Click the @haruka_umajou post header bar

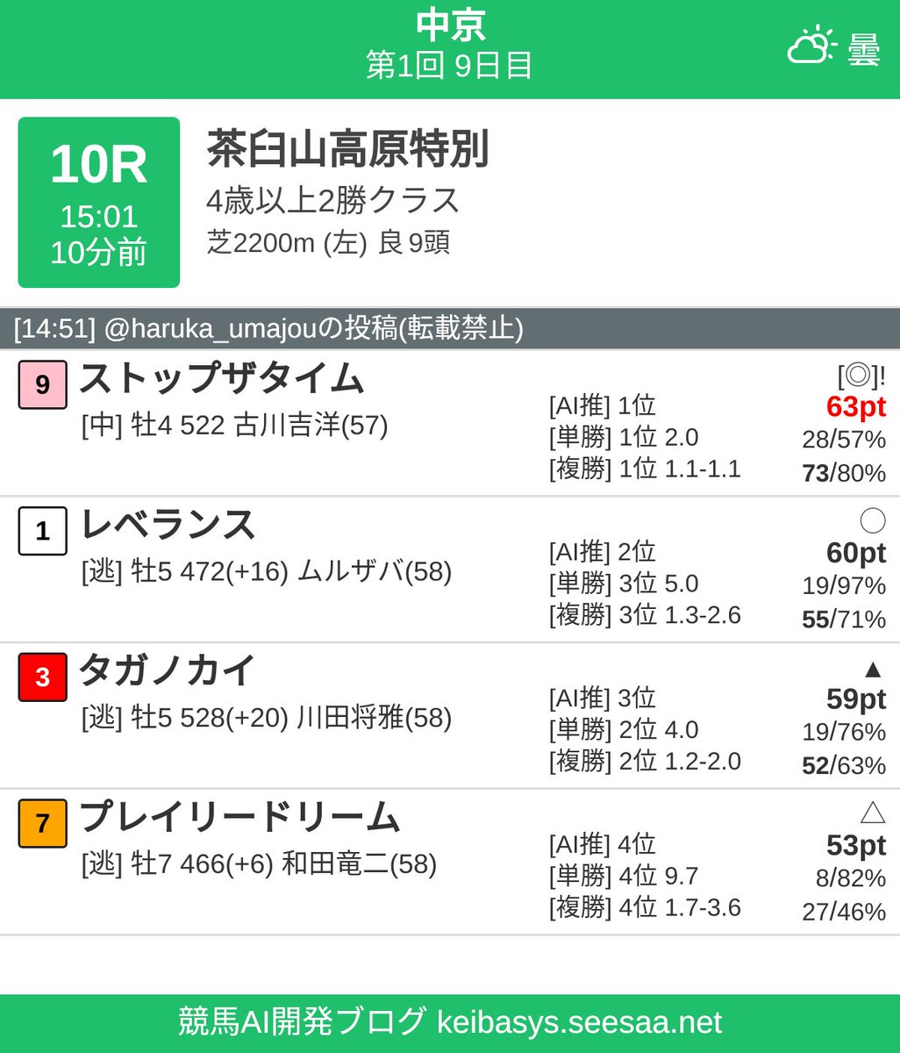click(x=450, y=329)
